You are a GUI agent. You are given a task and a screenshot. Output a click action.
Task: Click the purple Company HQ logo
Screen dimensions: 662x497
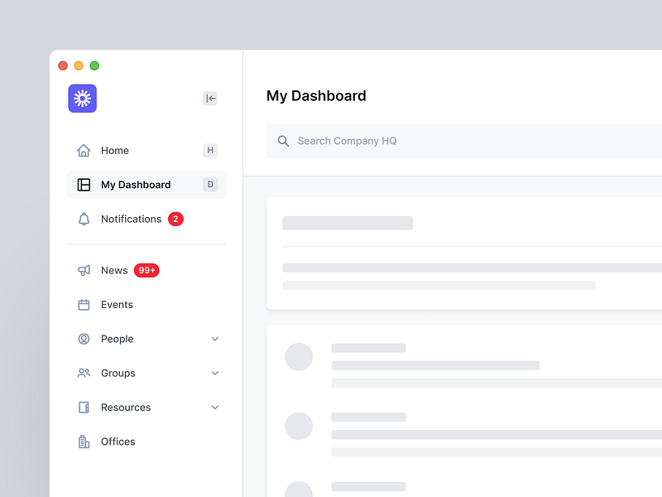coord(82,99)
